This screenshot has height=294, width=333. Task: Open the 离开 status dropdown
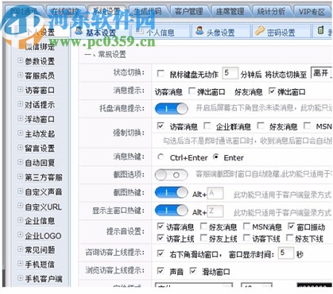(x=321, y=72)
